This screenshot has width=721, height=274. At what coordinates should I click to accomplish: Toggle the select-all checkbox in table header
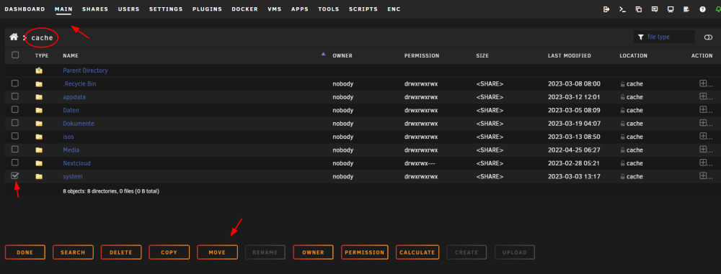[x=15, y=55]
